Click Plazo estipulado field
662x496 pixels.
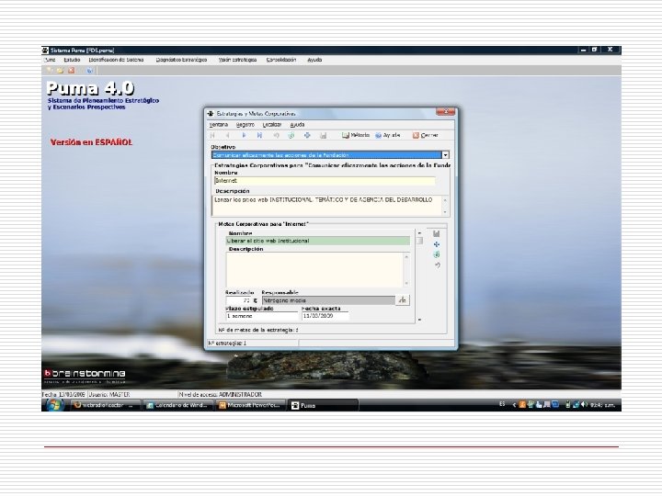pos(262,316)
